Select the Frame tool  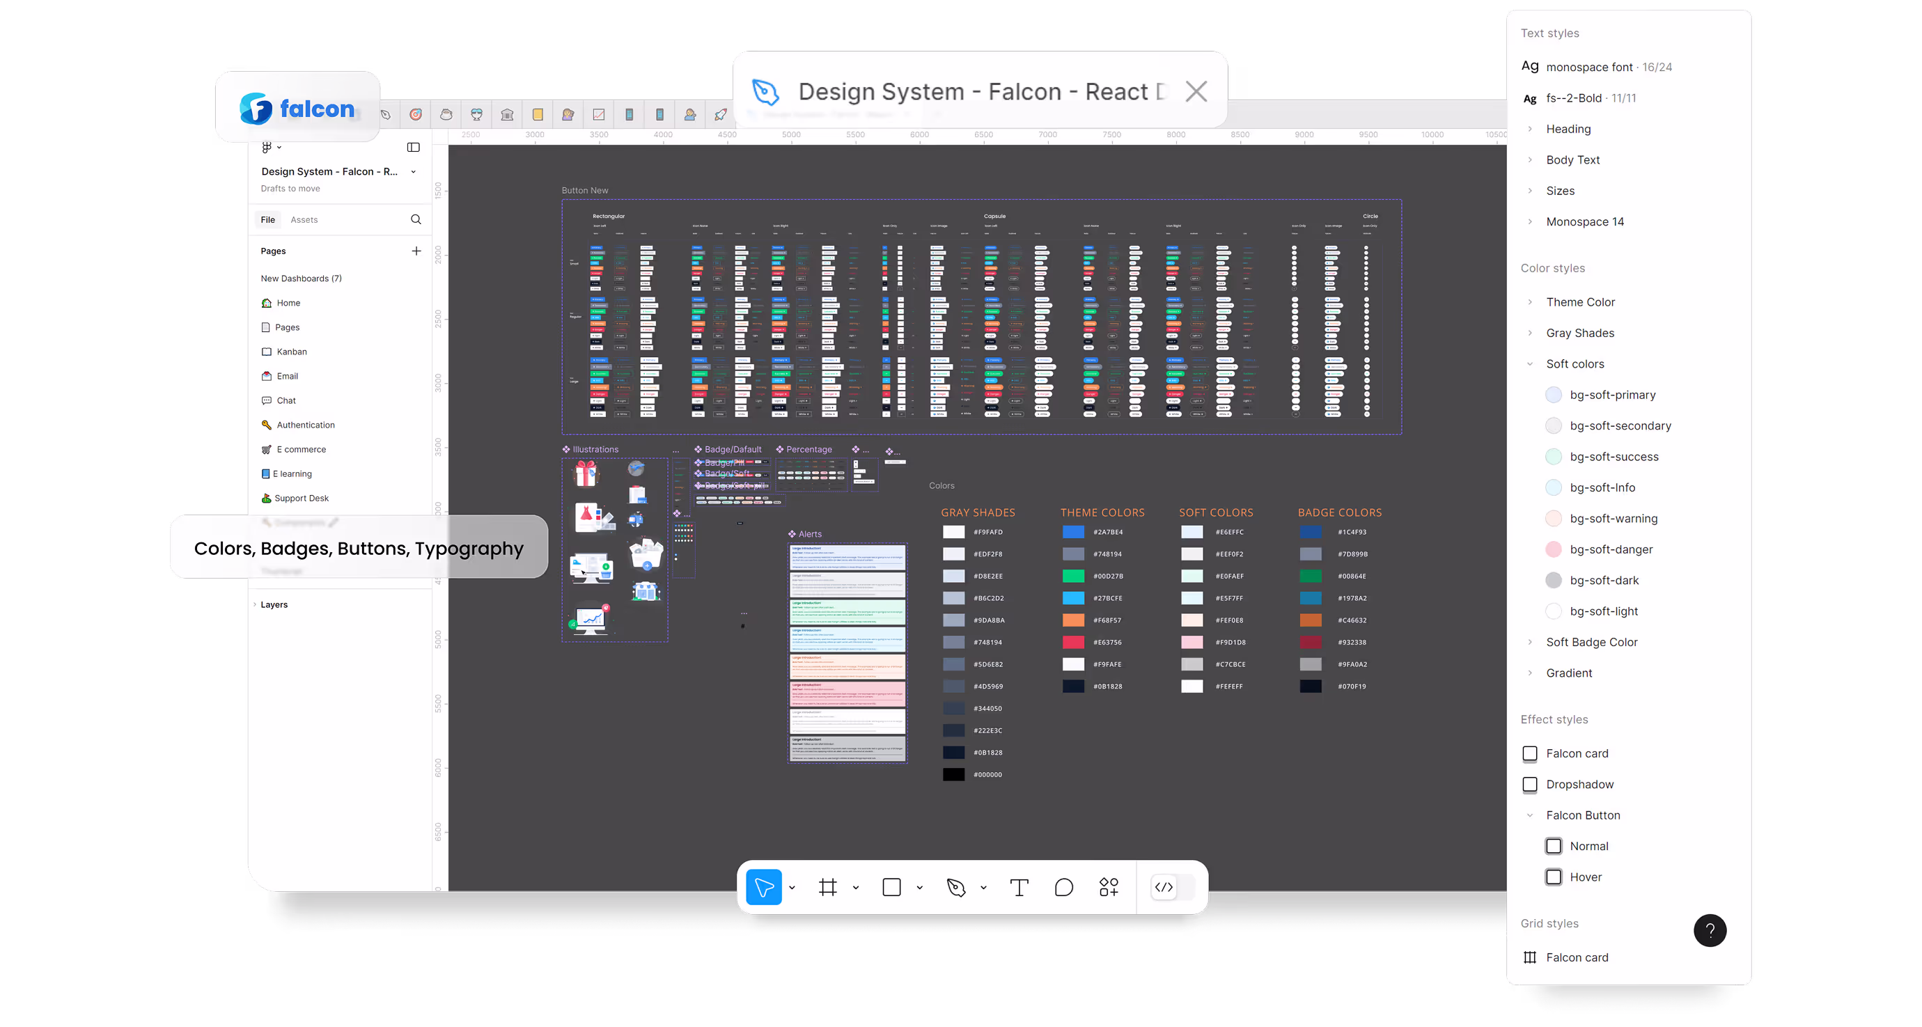827,887
